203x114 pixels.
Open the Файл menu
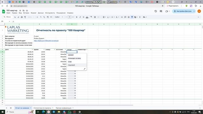point(9,13)
